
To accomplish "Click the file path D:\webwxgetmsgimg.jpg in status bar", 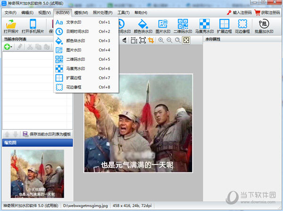I will 85,206.
